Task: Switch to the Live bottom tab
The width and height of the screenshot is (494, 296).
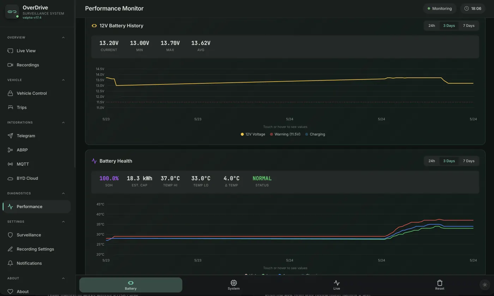Action: point(337,285)
